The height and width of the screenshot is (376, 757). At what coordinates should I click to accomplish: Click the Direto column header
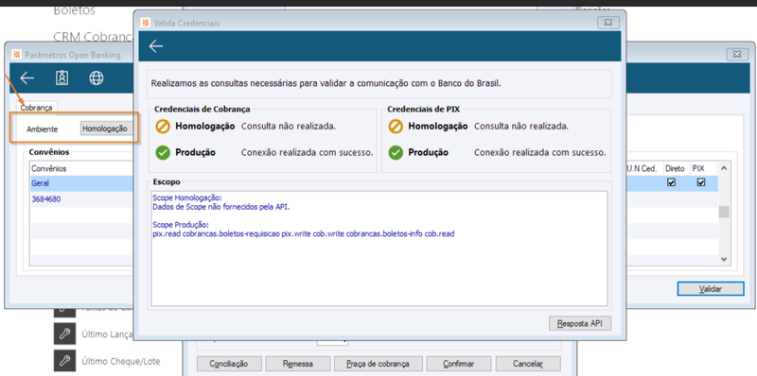[675, 169]
